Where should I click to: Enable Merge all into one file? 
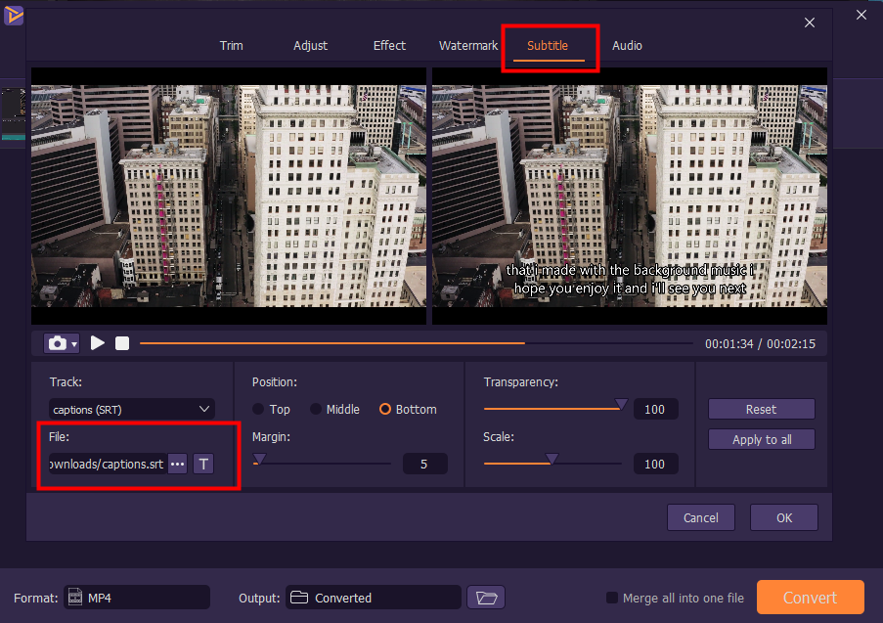coord(612,598)
